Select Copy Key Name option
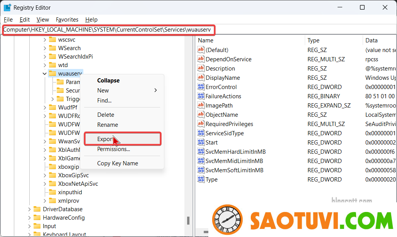Viewport: 397px width, 237px height. [x=123, y=163]
